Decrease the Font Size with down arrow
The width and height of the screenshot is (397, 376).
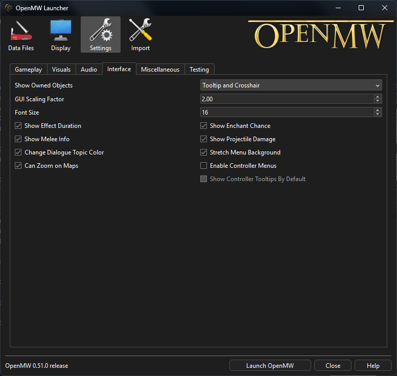coord(377,114)
